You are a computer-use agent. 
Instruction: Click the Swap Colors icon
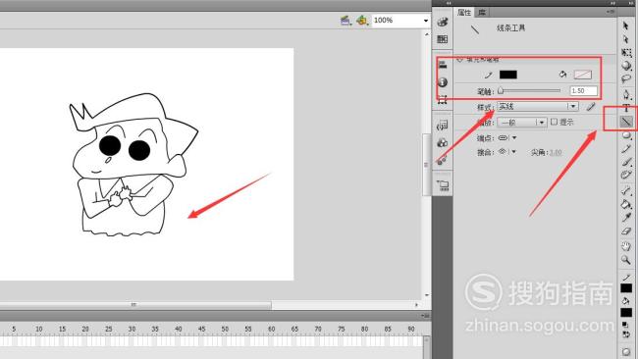pos(626,334)
